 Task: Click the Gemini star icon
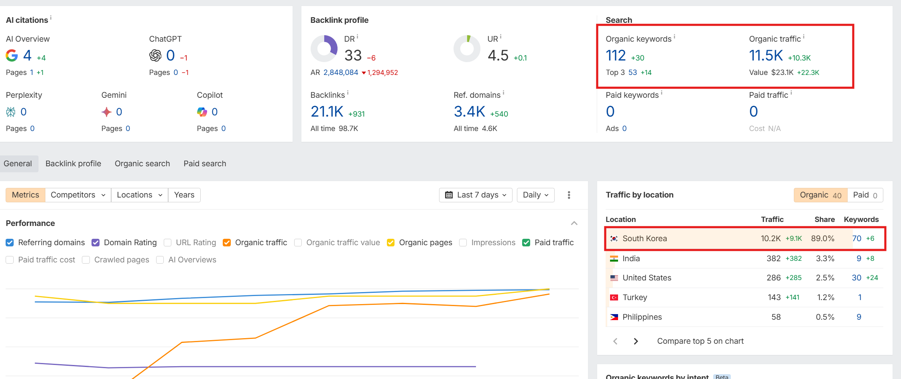(106, 111)
